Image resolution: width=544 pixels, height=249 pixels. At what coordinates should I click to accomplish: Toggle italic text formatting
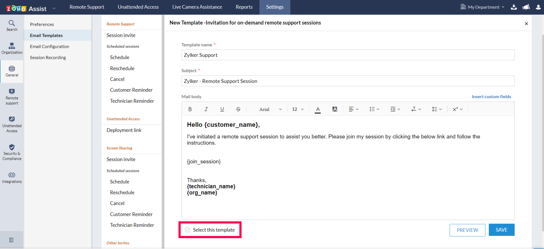click(x=206, y=109)
